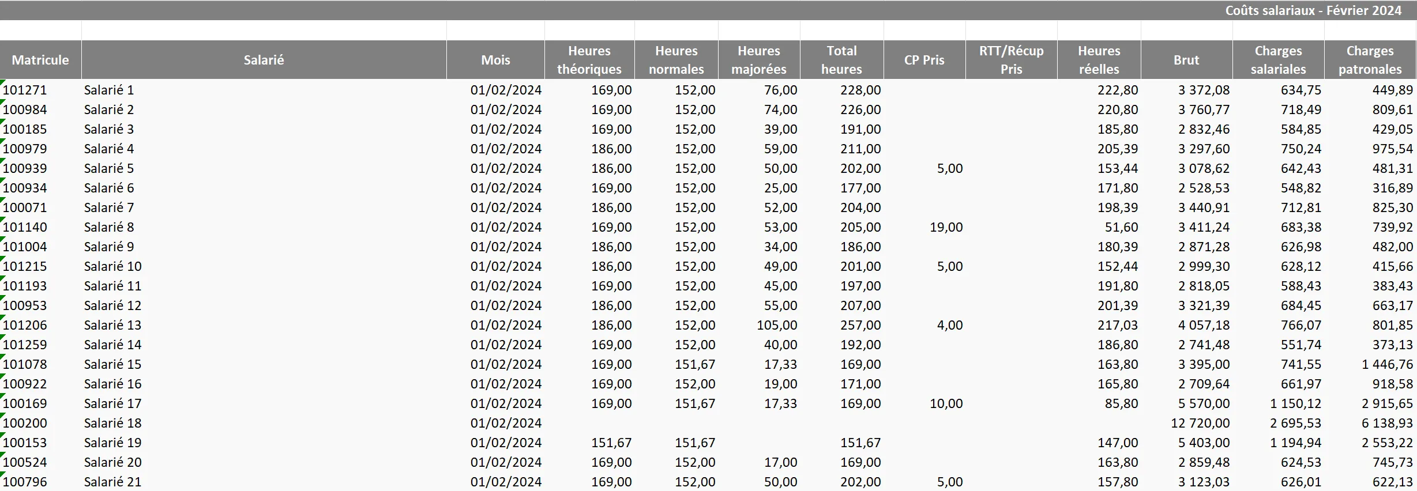Click the Total heures header
This screenshot has height=491, width=1417.
pos(842,60)
